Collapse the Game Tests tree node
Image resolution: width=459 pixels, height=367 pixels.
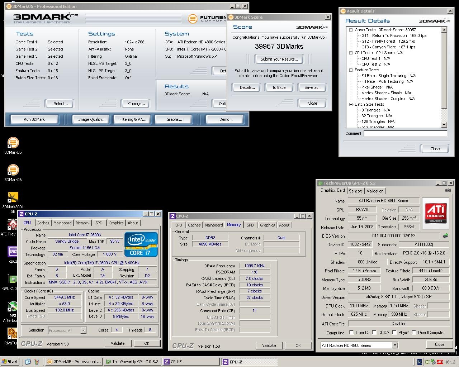click(351, 30)
